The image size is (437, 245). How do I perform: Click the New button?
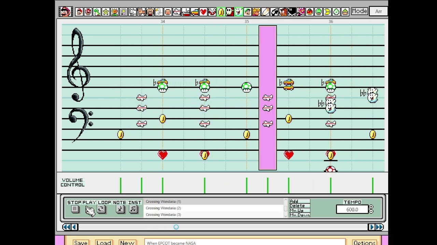pyautogui.click(x=127, y=242)
